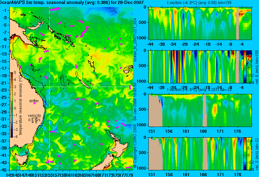The image size is (259, 177).
Task: Select the 't section ... lat=-22' panel title
Action: (199, 90)
